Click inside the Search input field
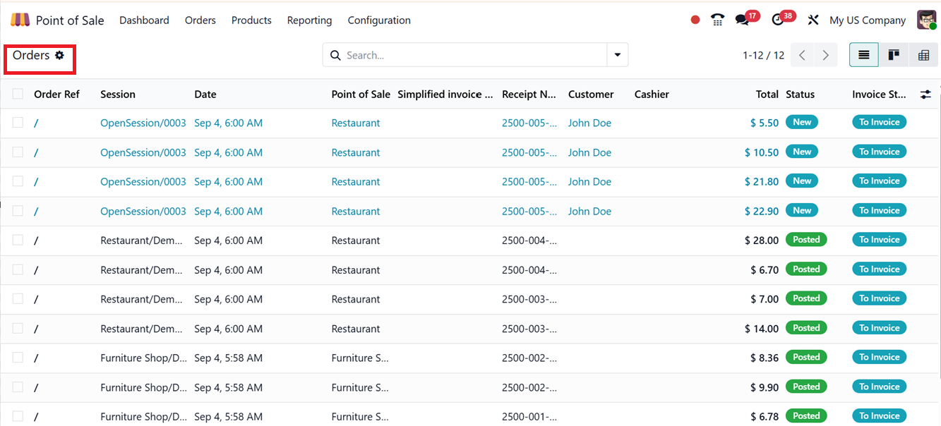 473,55
